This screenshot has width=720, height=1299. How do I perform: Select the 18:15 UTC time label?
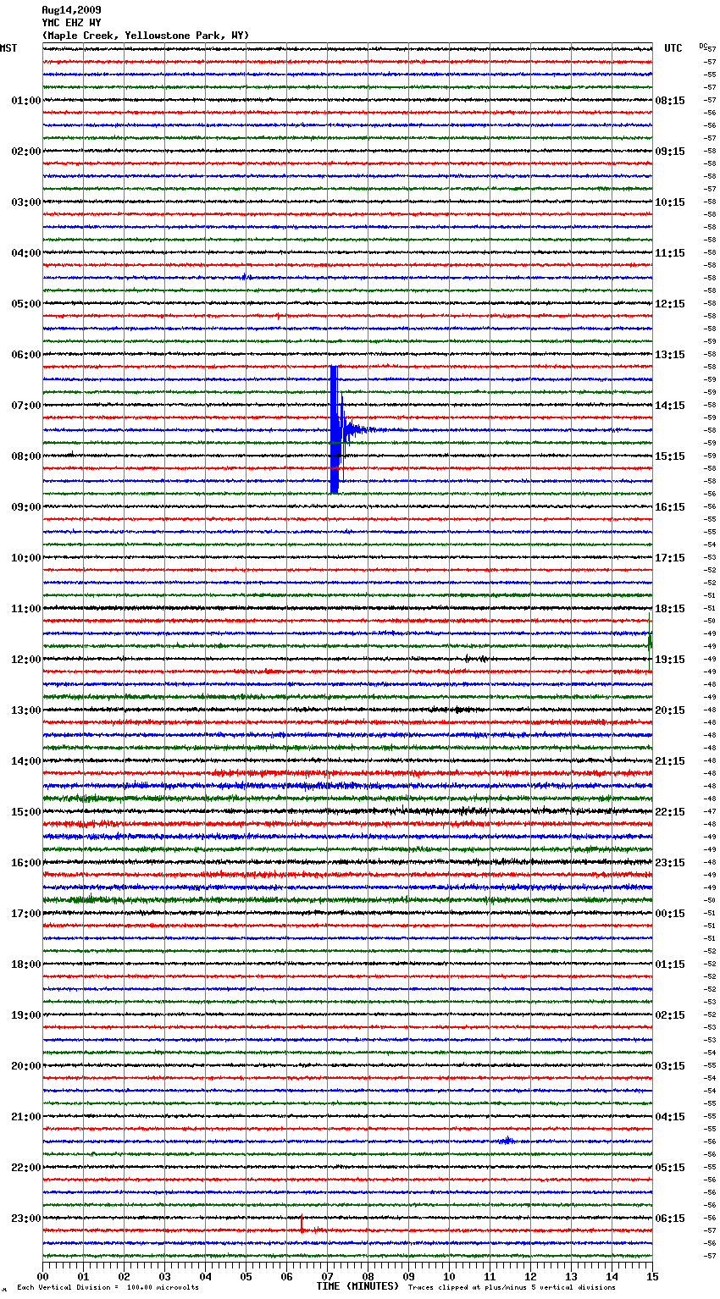tap(670, 609)
